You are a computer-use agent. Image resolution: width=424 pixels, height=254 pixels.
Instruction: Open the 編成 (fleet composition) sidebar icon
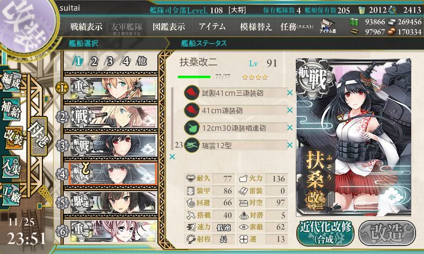tap(11, 81)
